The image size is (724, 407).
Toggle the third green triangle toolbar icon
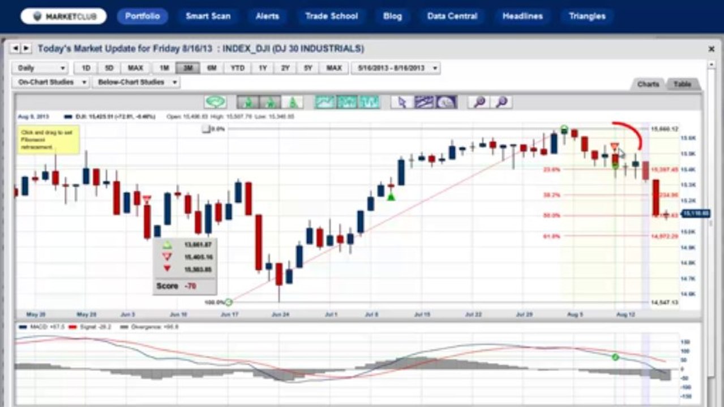pos(292,102)
